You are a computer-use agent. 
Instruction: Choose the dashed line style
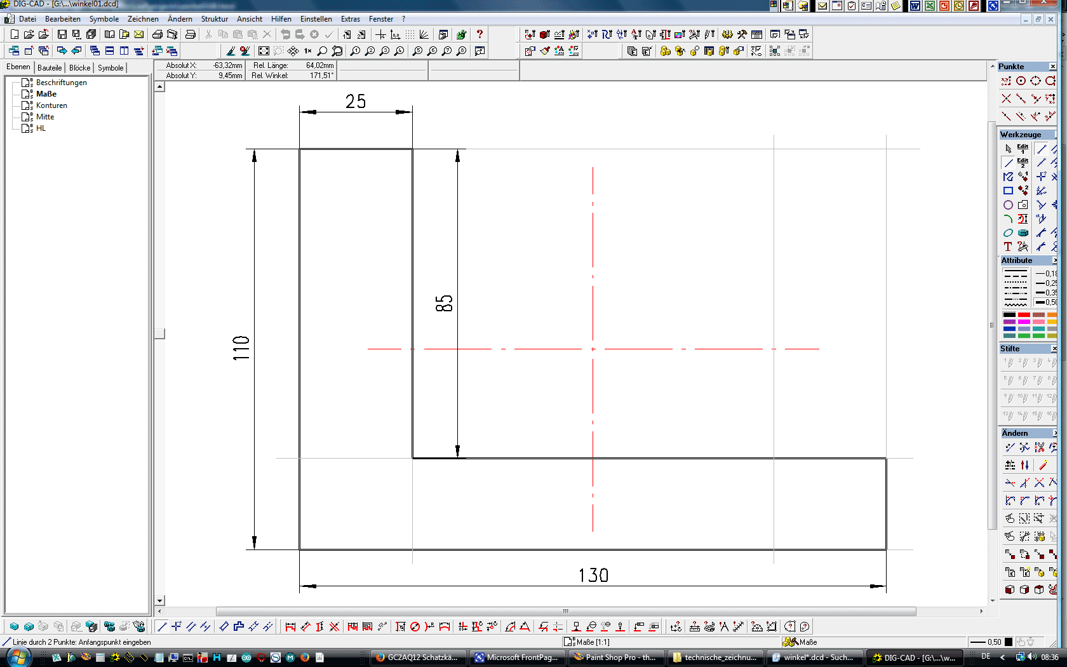coord(1016,278)
